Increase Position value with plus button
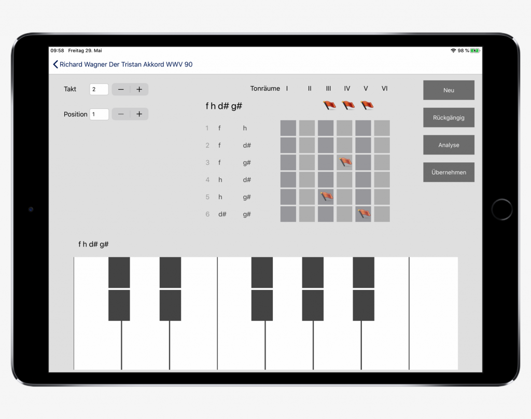The height and width of the screenshot is (419, 531). (139, 114)
